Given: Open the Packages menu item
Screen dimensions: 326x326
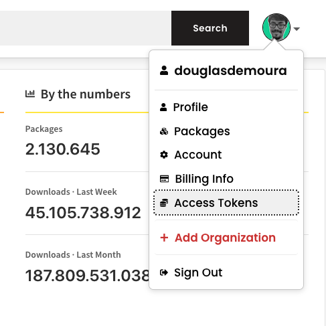Looking at the screenshot, I should (x=226, y=131).
